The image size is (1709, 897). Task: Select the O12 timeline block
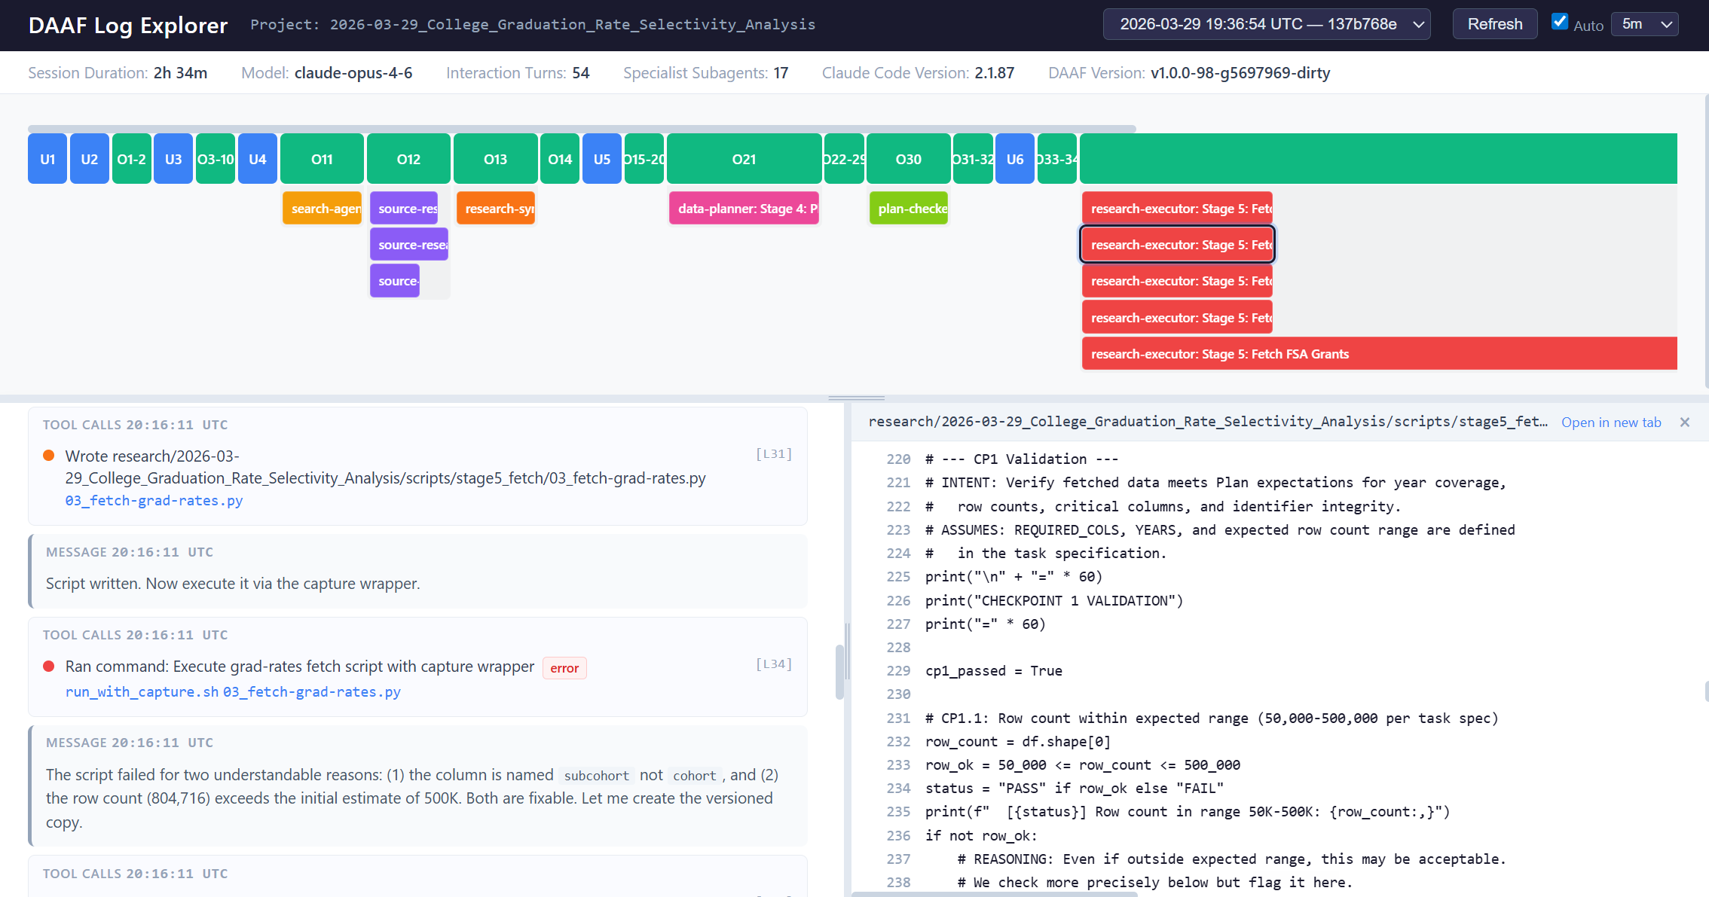coord(408,159)
